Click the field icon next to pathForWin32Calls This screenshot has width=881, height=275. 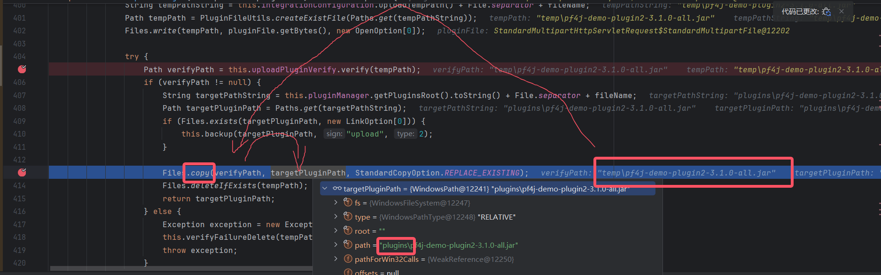click(348, 259)
